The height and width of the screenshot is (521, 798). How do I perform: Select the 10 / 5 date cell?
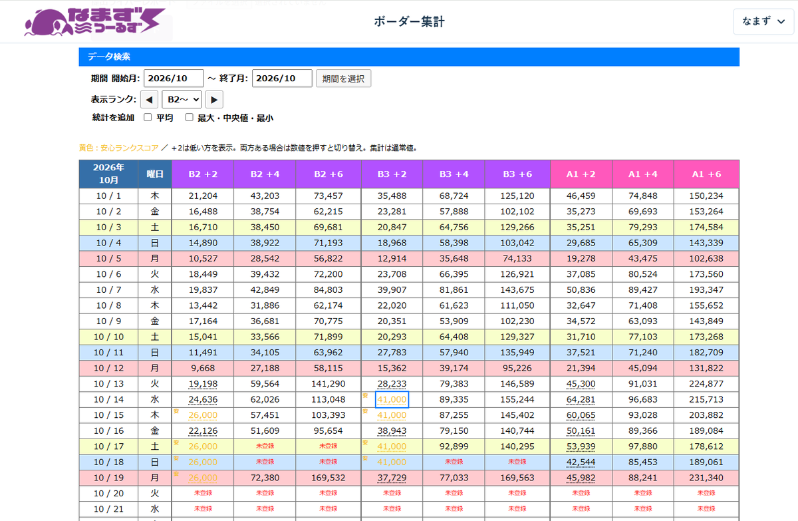coord(108,259)
